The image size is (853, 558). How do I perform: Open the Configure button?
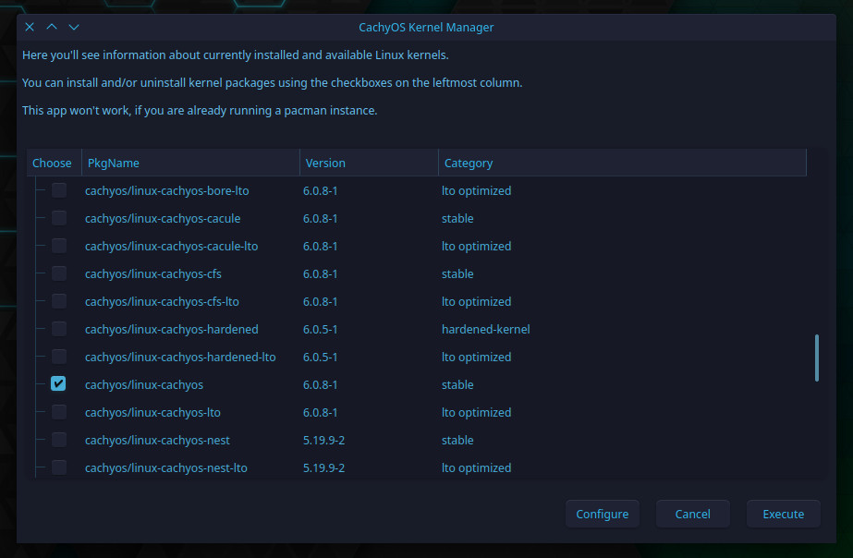(603, 514)
